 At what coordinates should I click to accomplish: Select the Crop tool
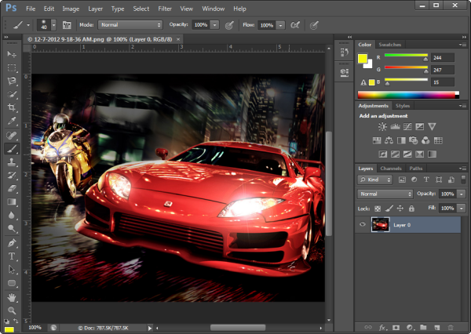pyautogui.click(x=12, y=107)
